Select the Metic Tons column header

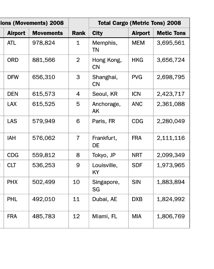click(x=171, y=33)
